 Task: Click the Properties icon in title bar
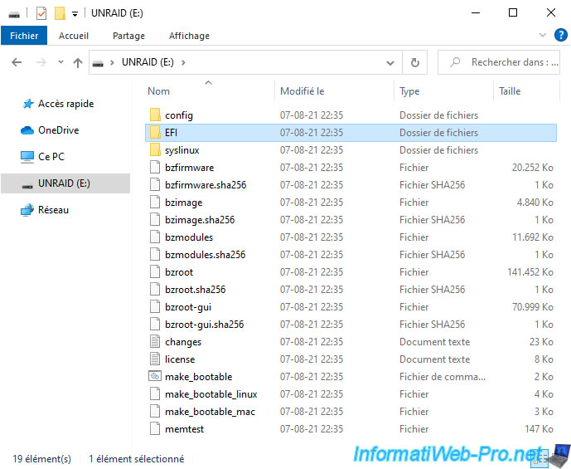pyautogui.click(x=41, y=13)
